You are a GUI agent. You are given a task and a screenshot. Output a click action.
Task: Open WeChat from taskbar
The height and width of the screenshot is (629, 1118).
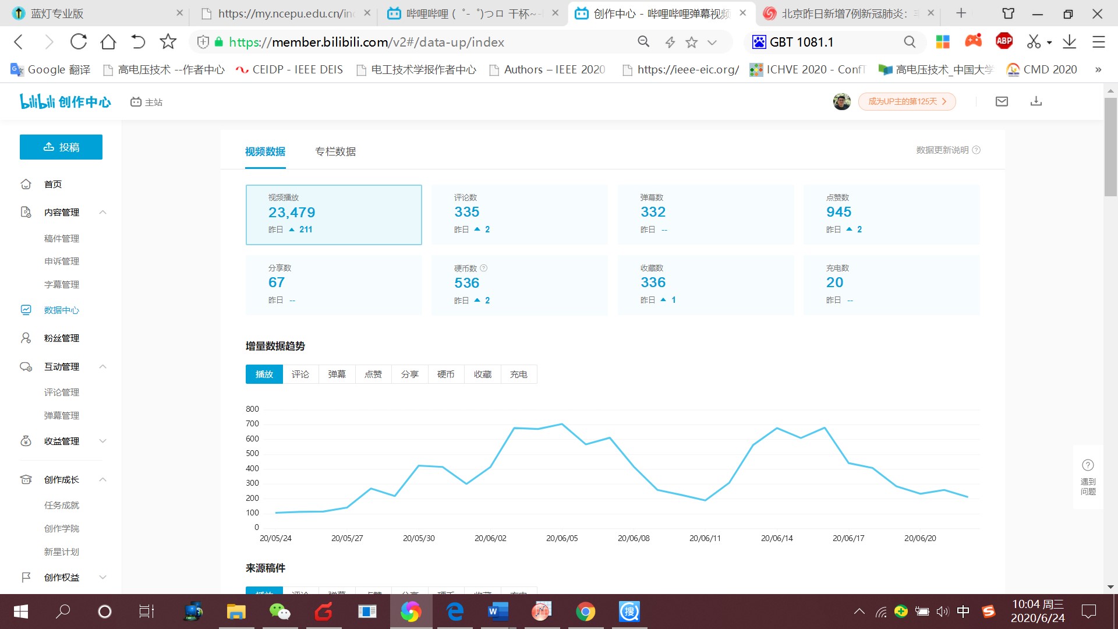click(x=279, y=612)
